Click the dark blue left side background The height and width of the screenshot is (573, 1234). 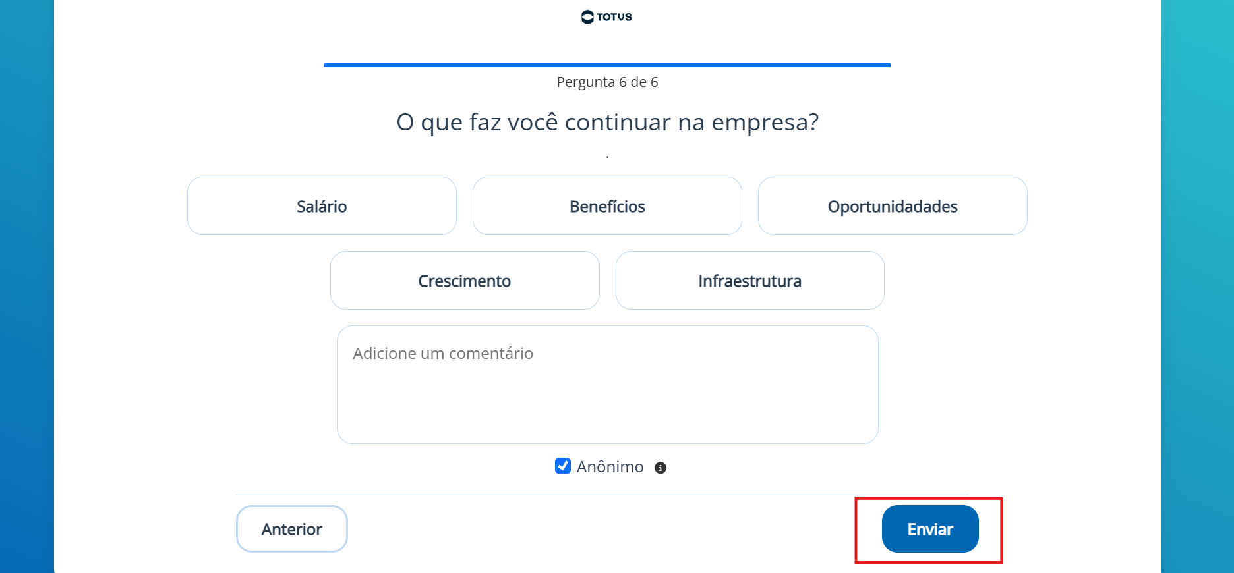(x=27, y=286)
